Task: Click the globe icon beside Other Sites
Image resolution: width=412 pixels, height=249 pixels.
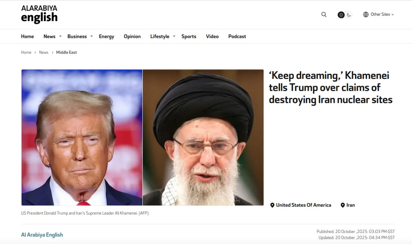Action: (x=366, y=14)
